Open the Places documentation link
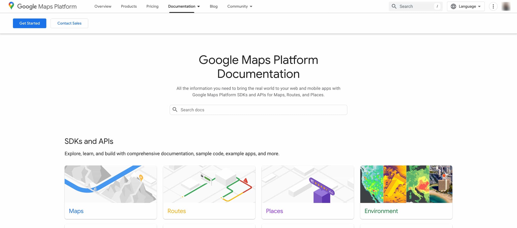This screenshot has width=517, height=228. coord(275,211)
